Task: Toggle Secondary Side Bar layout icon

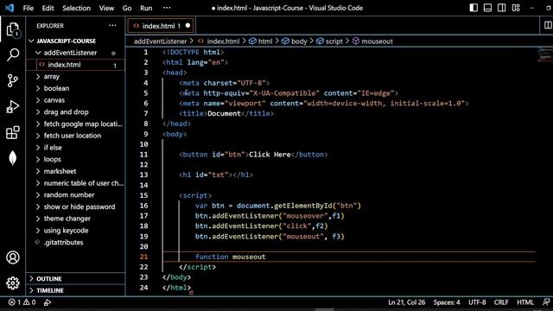Action: point(501,8)
